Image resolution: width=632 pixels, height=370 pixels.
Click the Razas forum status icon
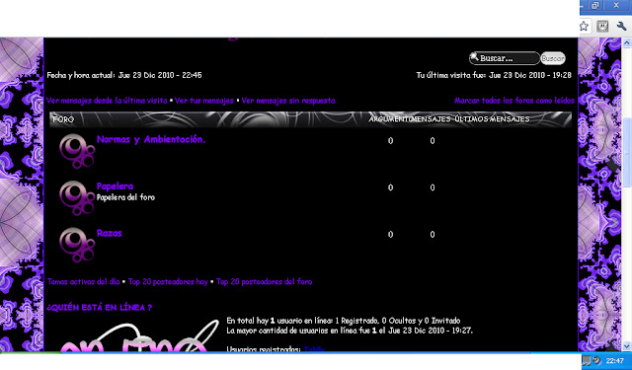pos(77,245)
